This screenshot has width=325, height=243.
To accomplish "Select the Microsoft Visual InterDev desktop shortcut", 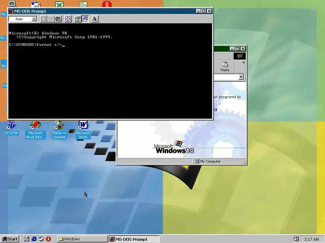I will point(35,130).
